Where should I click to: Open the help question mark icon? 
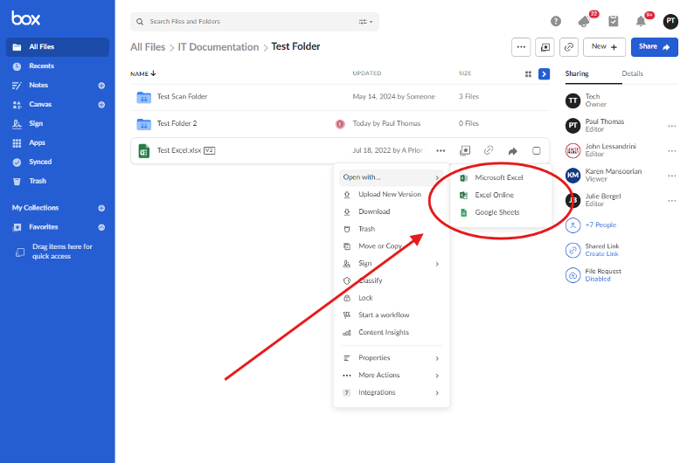tap(556, 21)
